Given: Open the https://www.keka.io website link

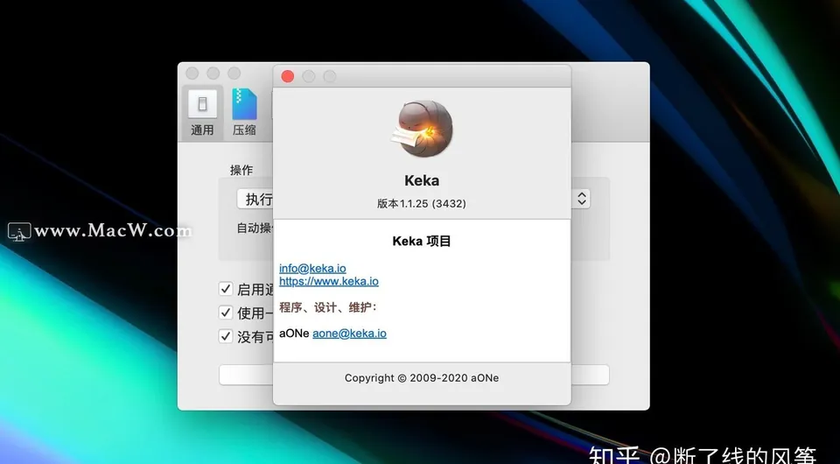Looking at the screenshot, I should point(328,281).
